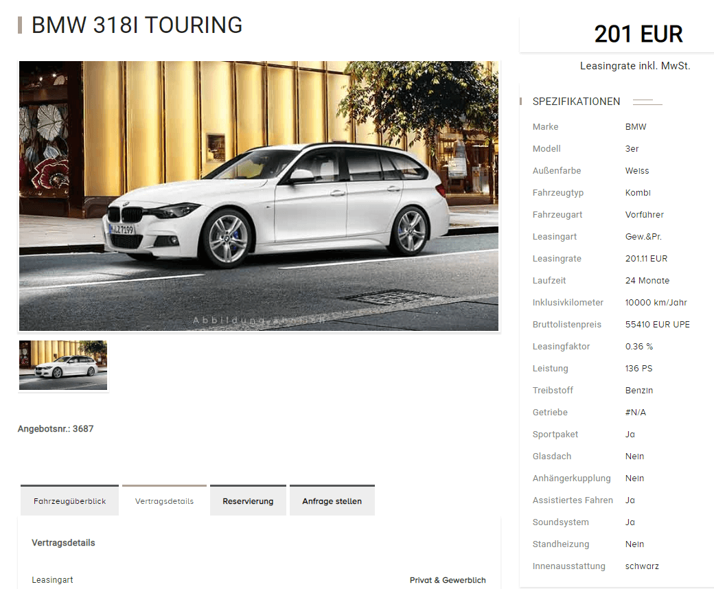The height and width of the screenshot is (589, 714).
Task: Click the Soundsystem value Ja
Action: [x=630, y=522]
